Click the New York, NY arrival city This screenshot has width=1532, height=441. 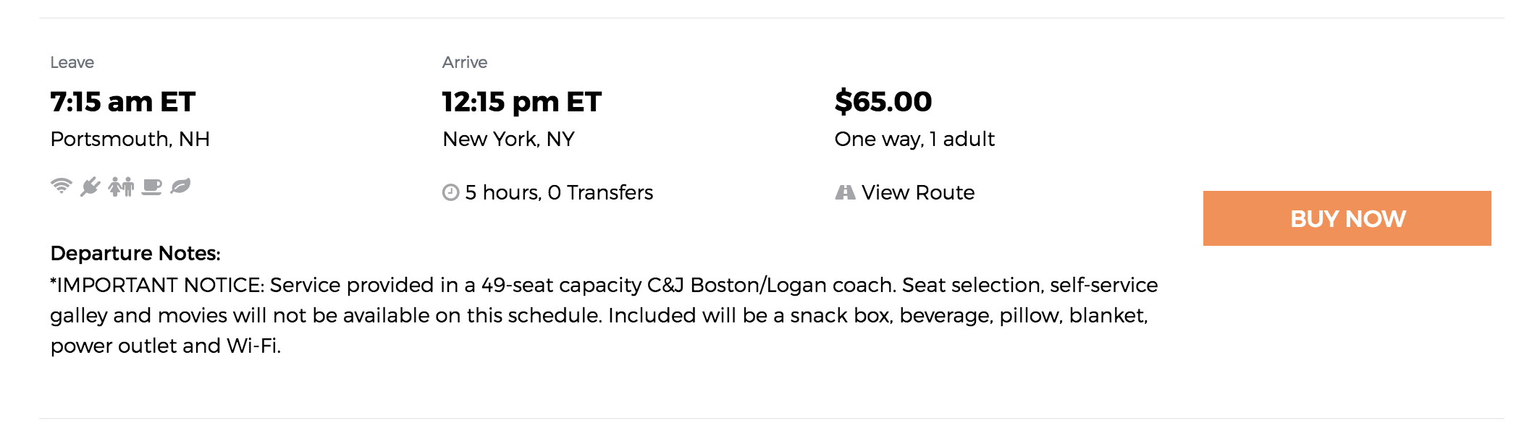coord(509,139)
